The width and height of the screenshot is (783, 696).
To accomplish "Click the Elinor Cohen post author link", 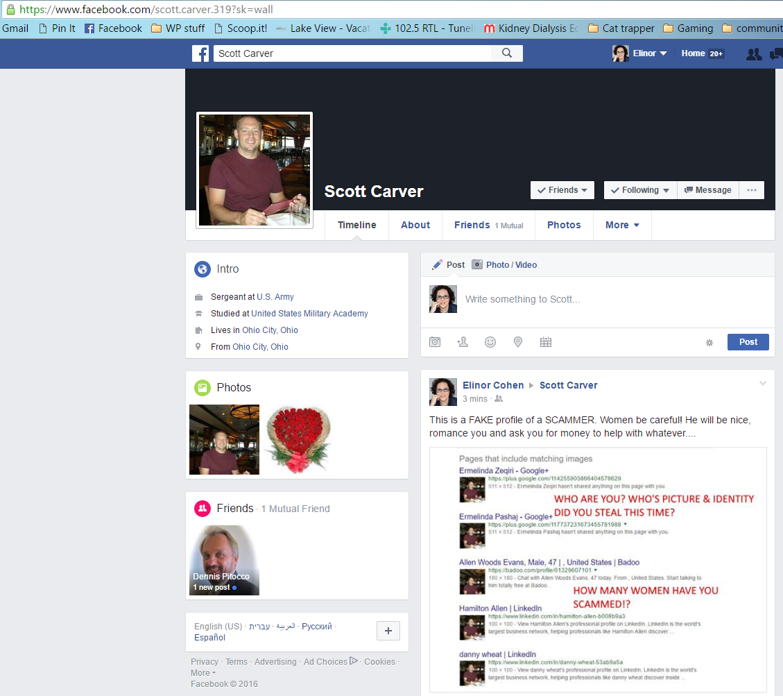I will (493, 385).
